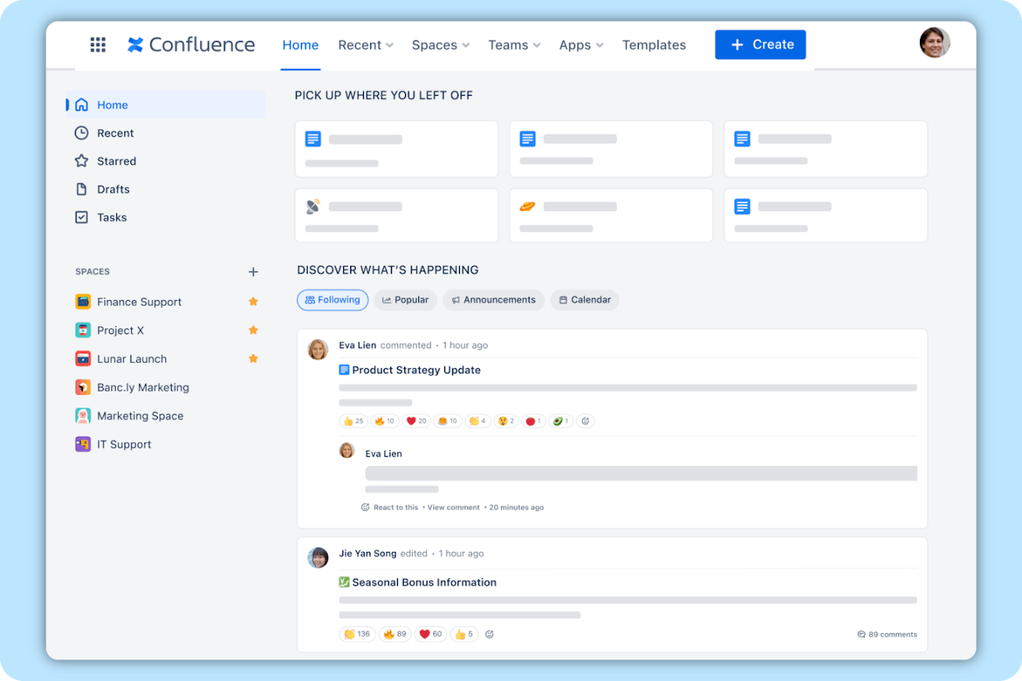Click the IT Support space icon
The height and width of the screenshot is (681, 1022).
83,444
